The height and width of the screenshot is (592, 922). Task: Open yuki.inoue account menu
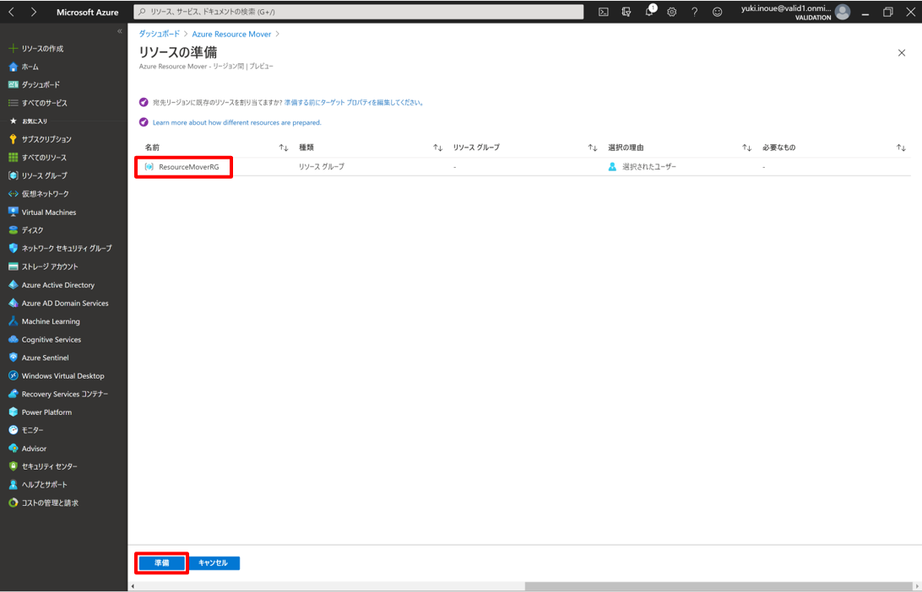[x=795, y=12]
